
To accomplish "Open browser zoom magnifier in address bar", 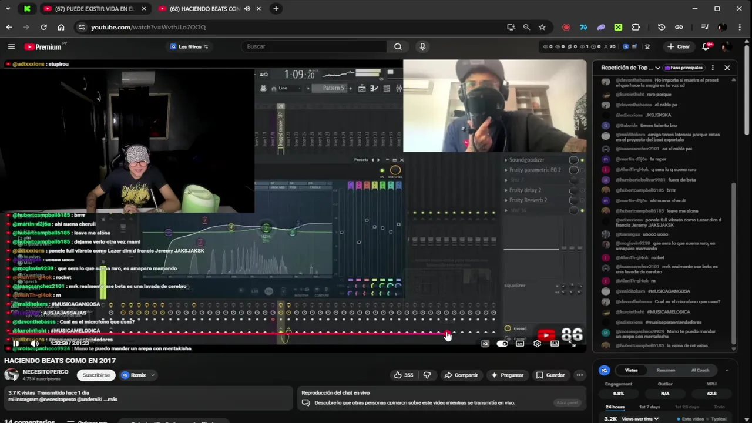I will [526, 27].
